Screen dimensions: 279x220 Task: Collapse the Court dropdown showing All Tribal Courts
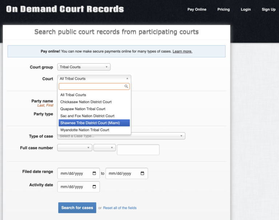click(94, 79)
